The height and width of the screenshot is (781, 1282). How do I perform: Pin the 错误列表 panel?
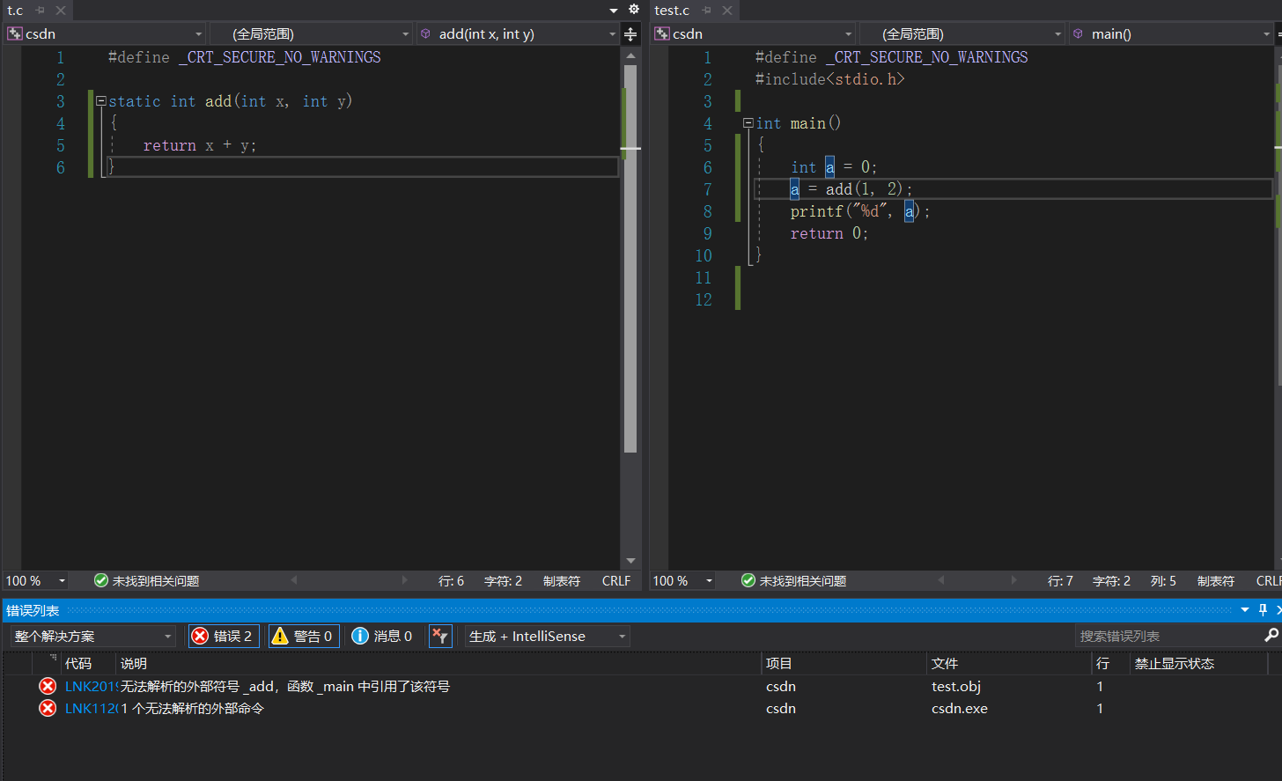point(1264,610)
